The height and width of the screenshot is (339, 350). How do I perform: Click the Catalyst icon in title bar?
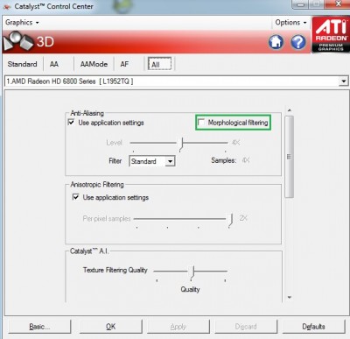point(6,6)
